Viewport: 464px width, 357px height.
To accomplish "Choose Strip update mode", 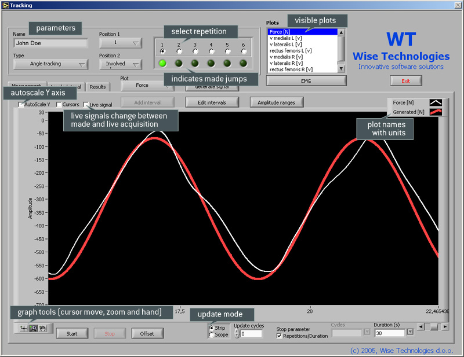I will click(x=211, y=327).
